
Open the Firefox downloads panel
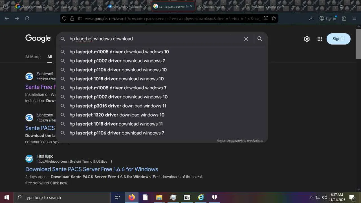311,18
